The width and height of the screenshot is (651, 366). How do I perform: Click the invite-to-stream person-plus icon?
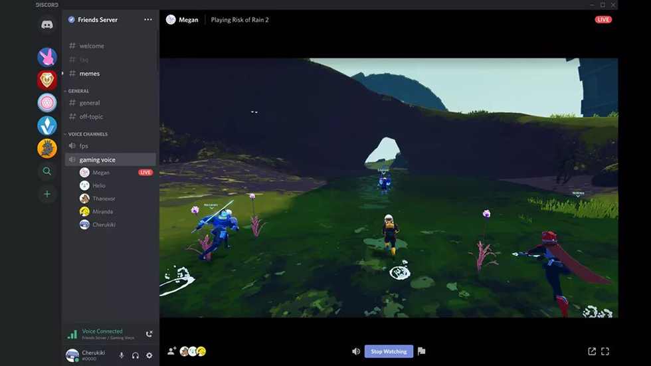click(x=171, y=351)
